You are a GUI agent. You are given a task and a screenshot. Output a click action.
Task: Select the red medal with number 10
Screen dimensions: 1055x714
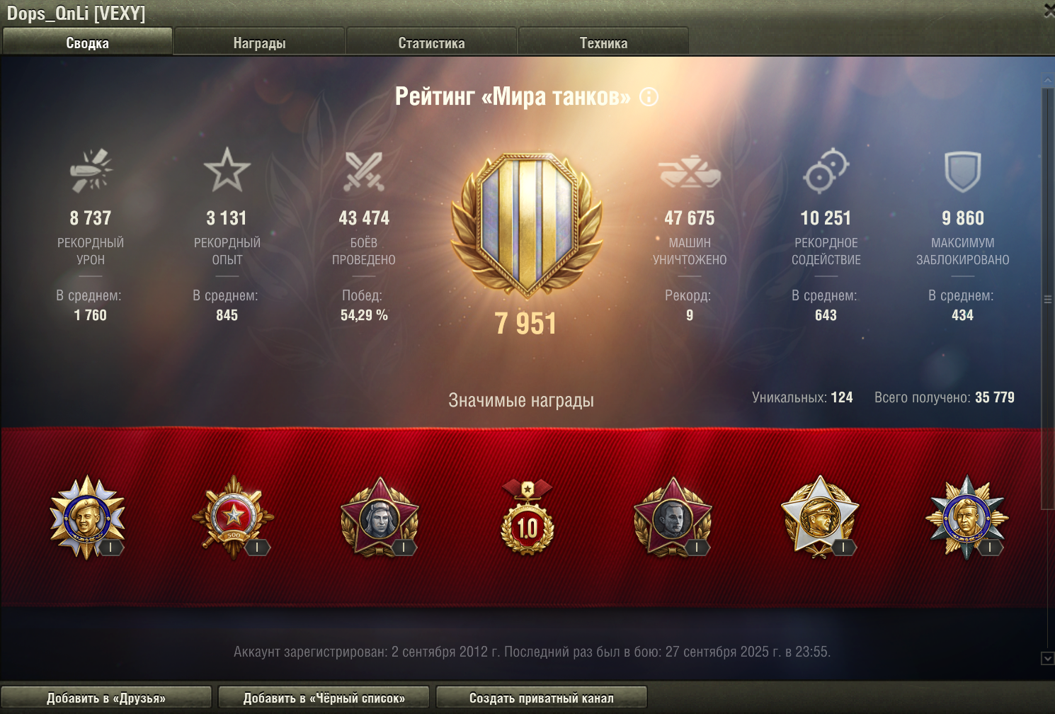527,518
